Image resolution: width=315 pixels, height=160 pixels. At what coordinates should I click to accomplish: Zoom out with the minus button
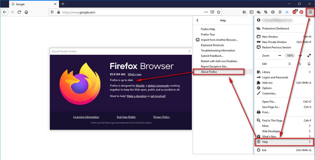280,56
